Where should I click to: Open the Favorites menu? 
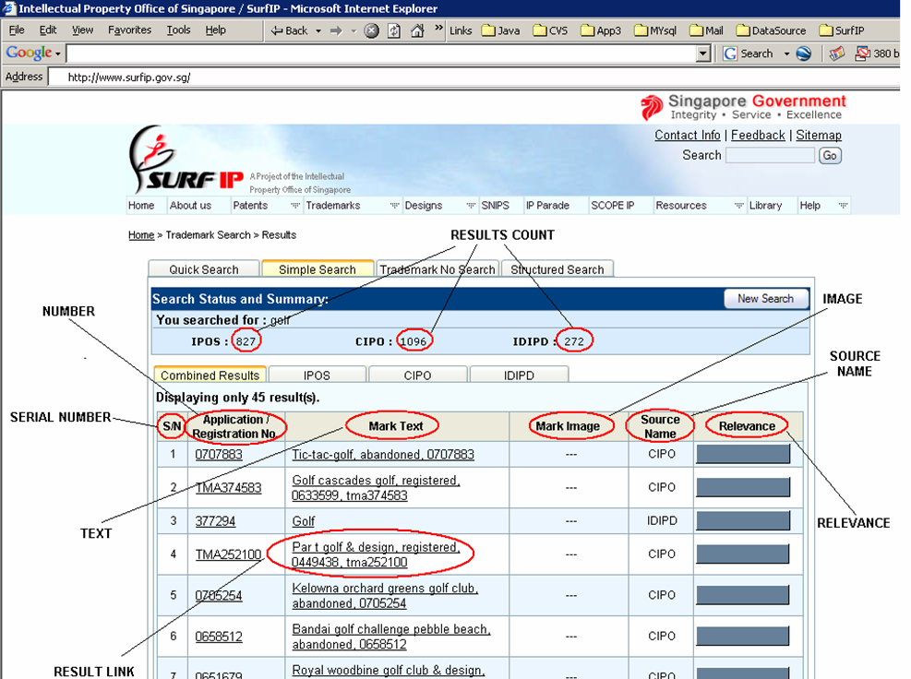click(x=129, y=30)
